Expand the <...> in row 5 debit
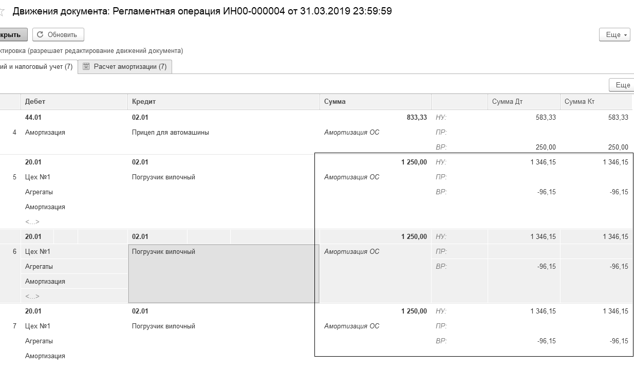 [x=32, y=222]
